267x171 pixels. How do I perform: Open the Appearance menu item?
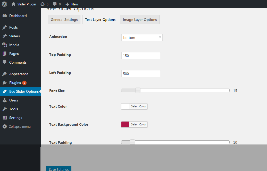pyautogui.click(x=19, y=74)
